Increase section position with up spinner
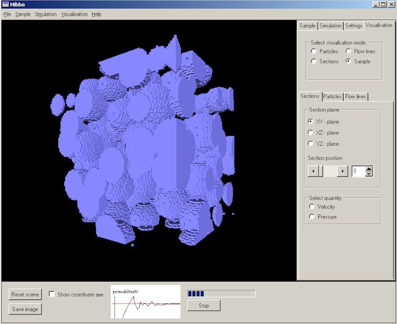 [x=369, y=169]
